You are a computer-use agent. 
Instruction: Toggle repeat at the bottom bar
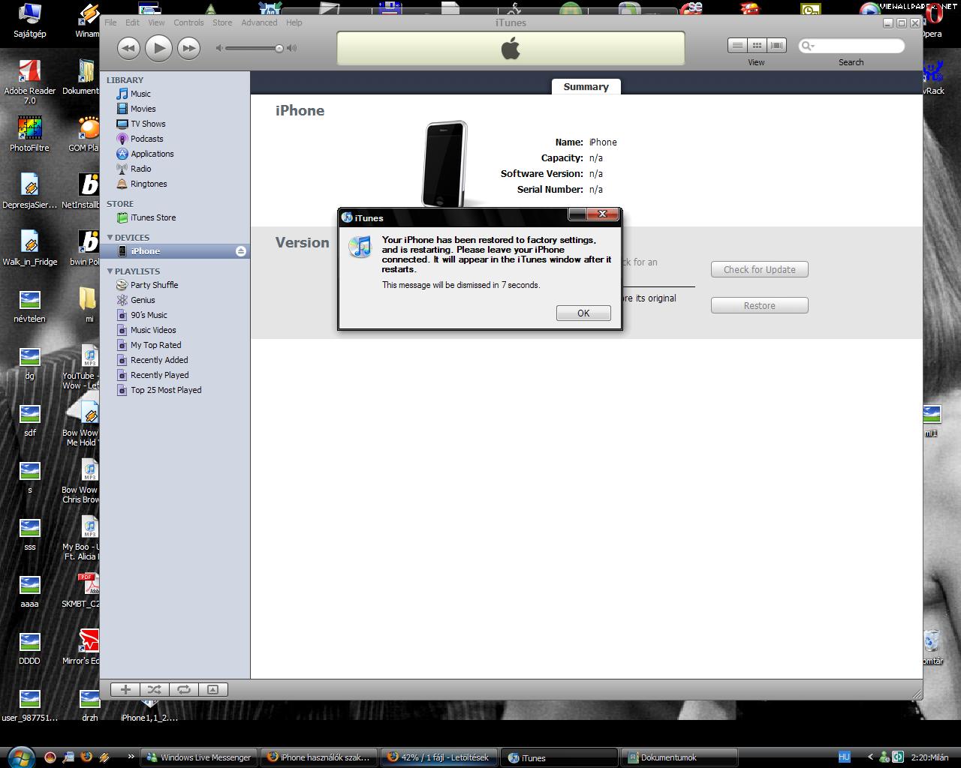click(183, 689)
